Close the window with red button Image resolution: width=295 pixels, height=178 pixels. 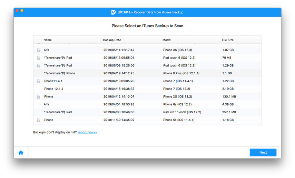17,11
